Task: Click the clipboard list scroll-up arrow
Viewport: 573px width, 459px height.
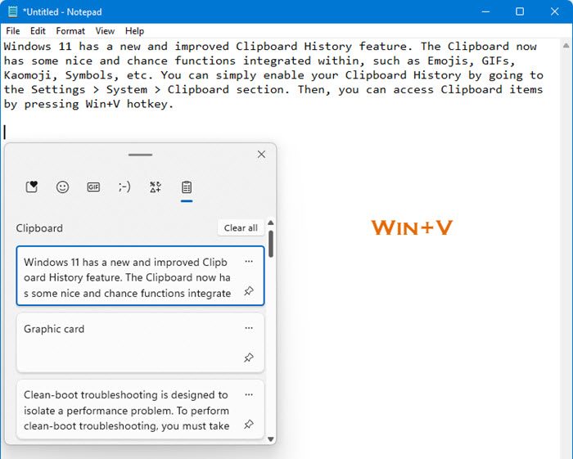Action: [x=271, y=223]
